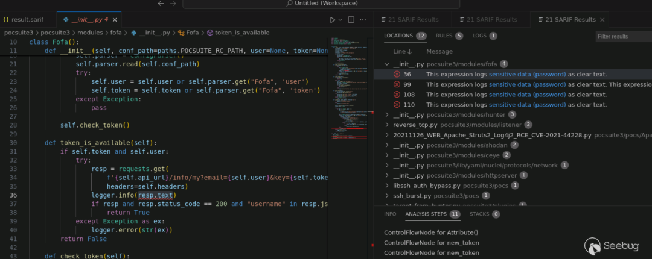Open sensitive data link in line 110 result
652x259 pixels.
tap(527, 105)
